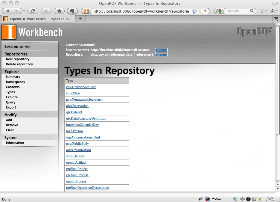Click the black sphere icon in status bar
This screenshot has width=280, height=202.
coord(248,199)
